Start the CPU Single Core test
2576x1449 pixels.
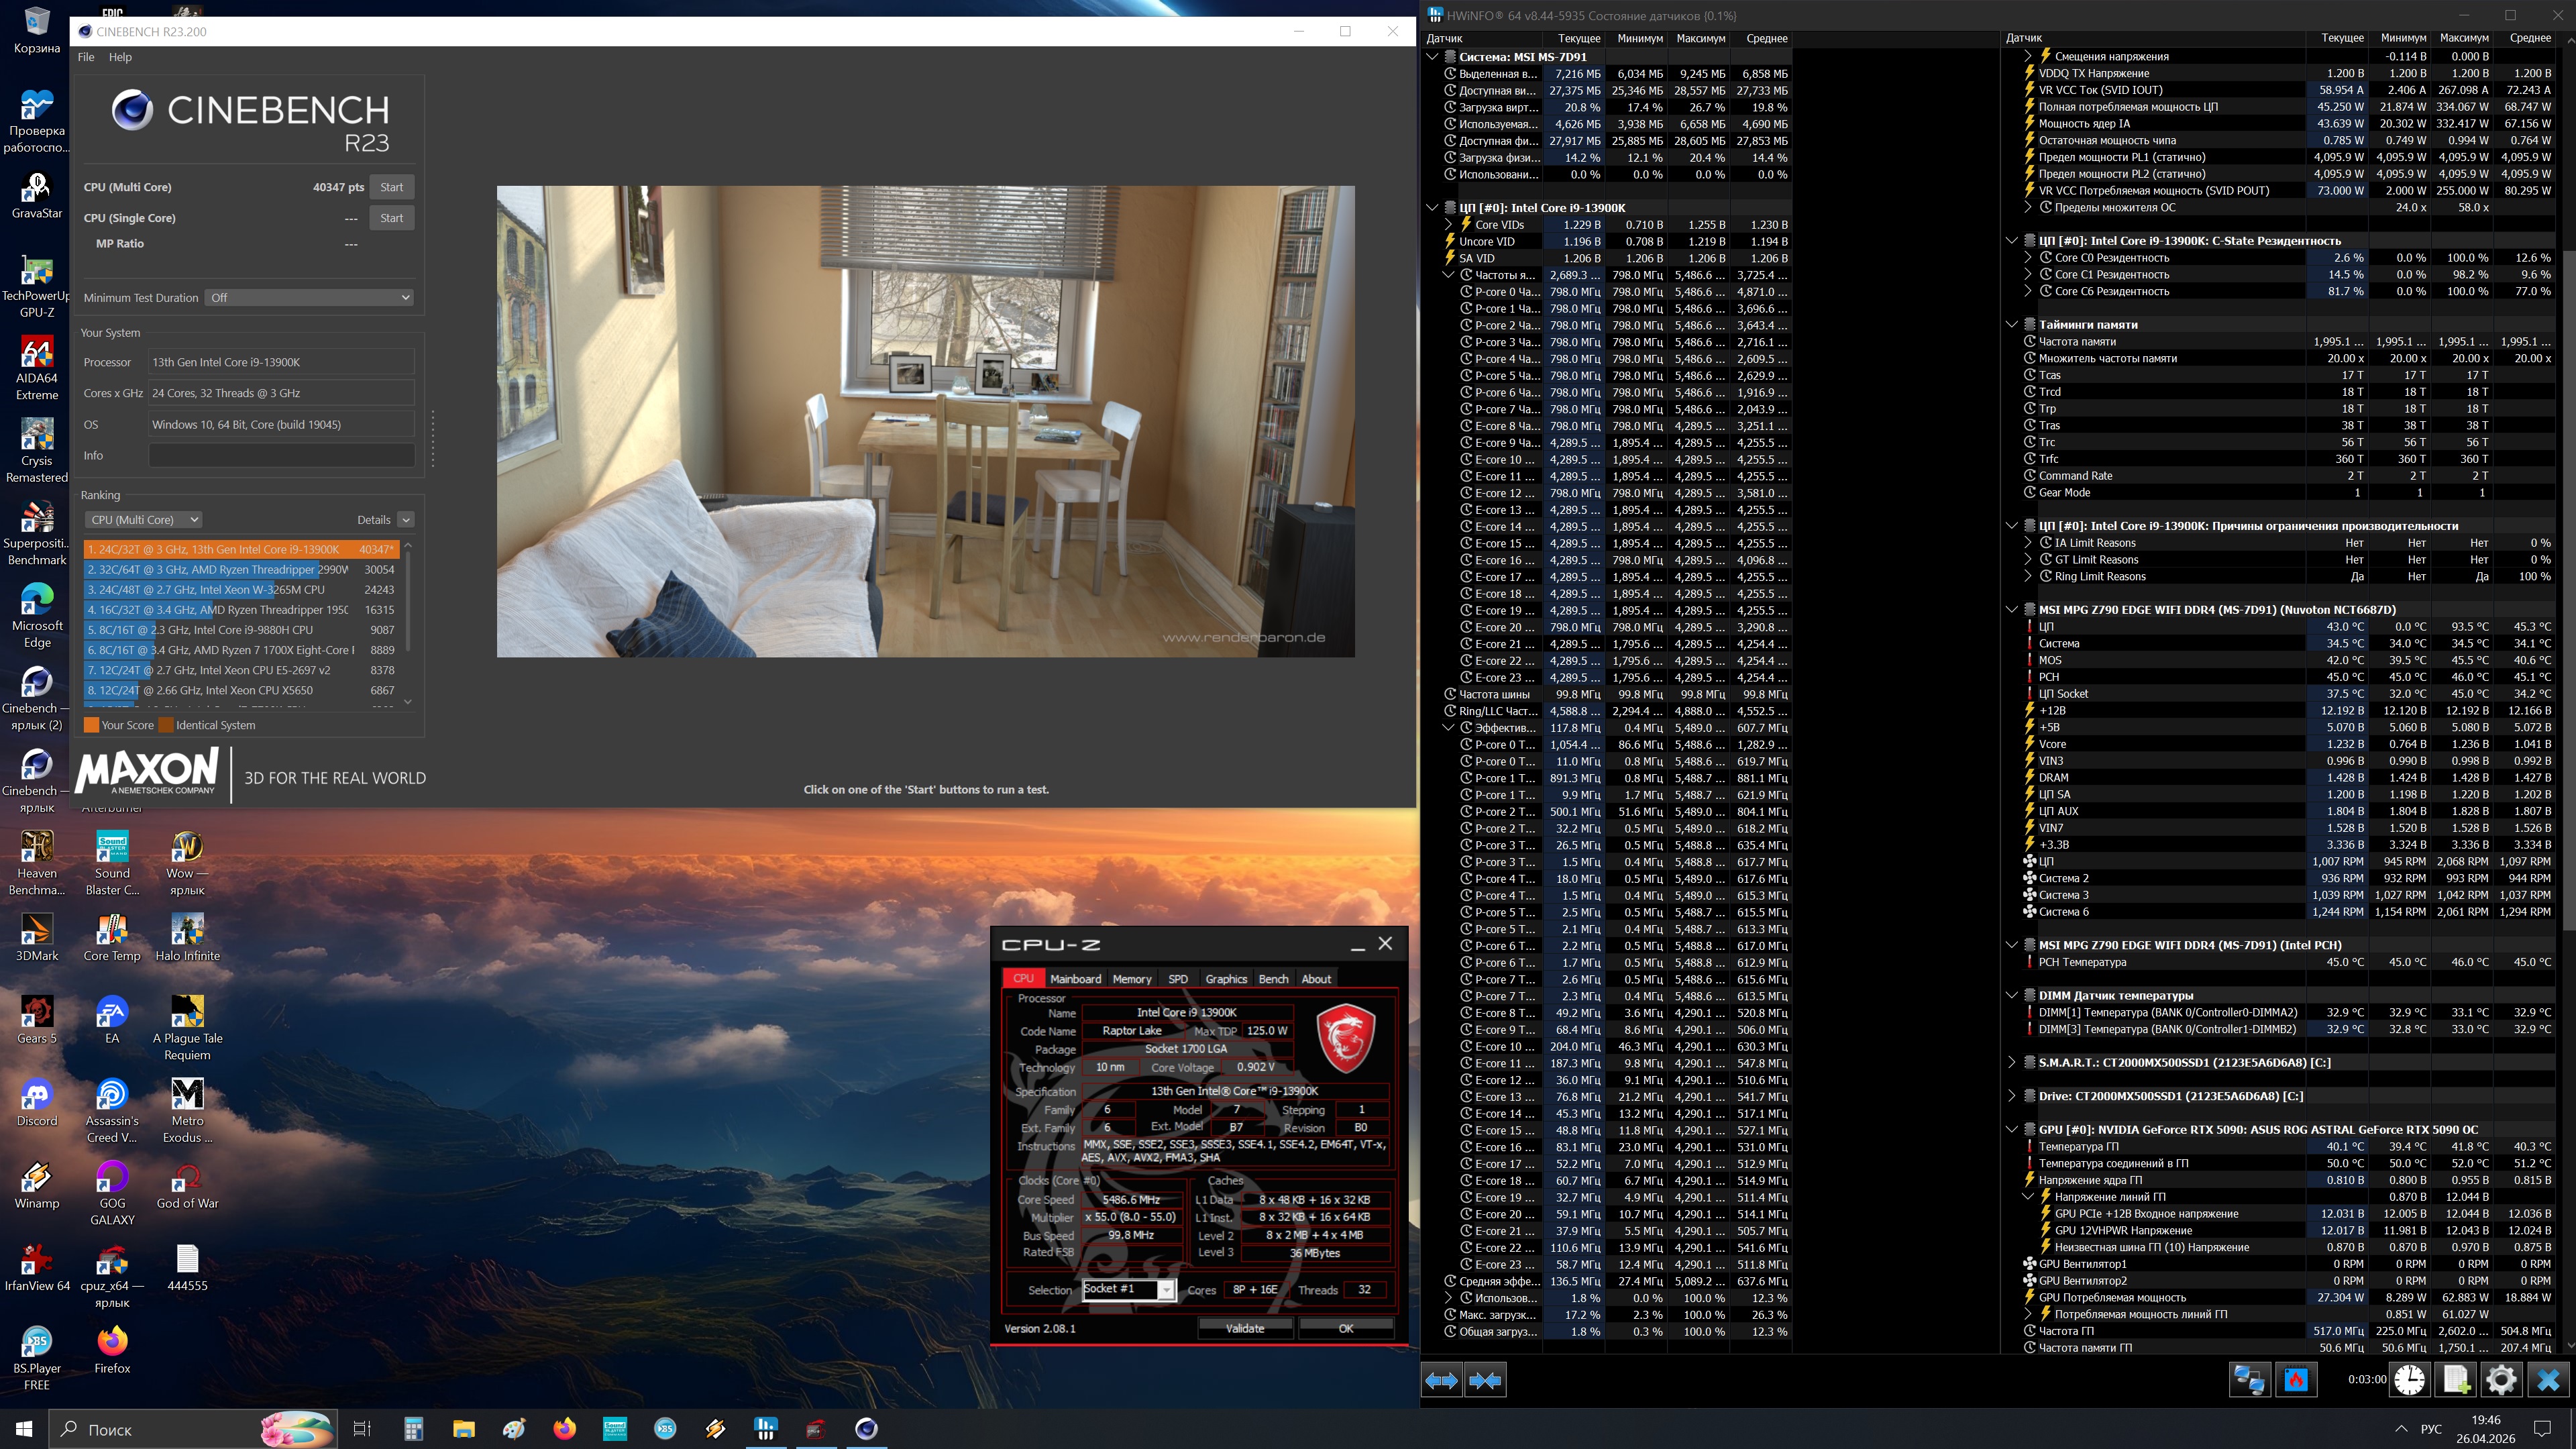point(391,218)
